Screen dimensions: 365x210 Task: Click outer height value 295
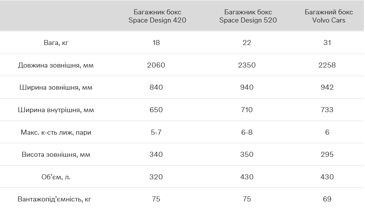[x=327, y=154]
